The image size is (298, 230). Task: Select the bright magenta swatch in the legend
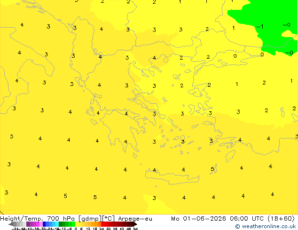pos(38,224)
